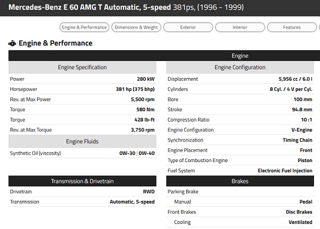Click the black Engine header bar
The width and height of the screenshot is (320, 229).
[x=164, y=56]
